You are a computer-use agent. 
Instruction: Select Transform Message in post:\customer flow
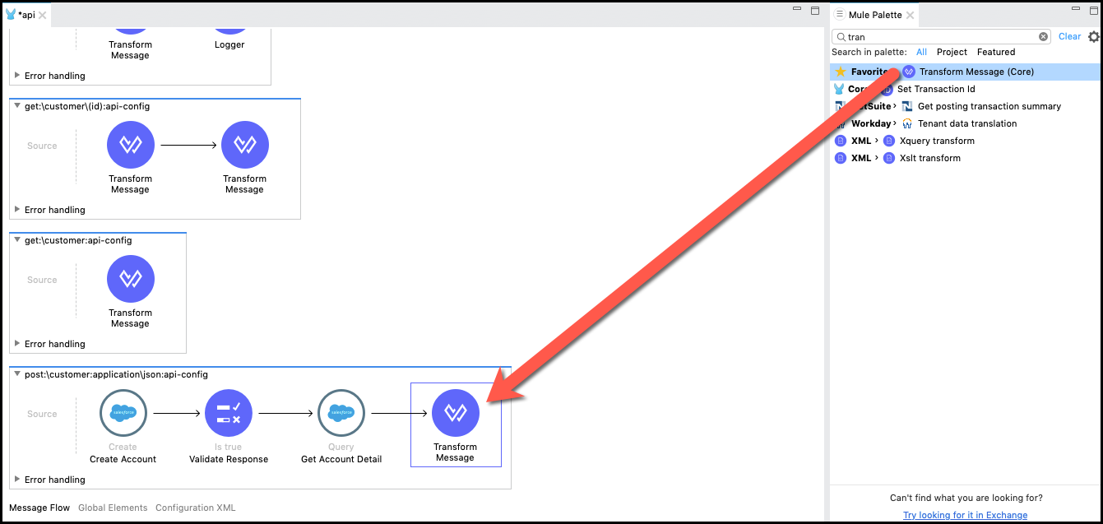coord(456,413)
